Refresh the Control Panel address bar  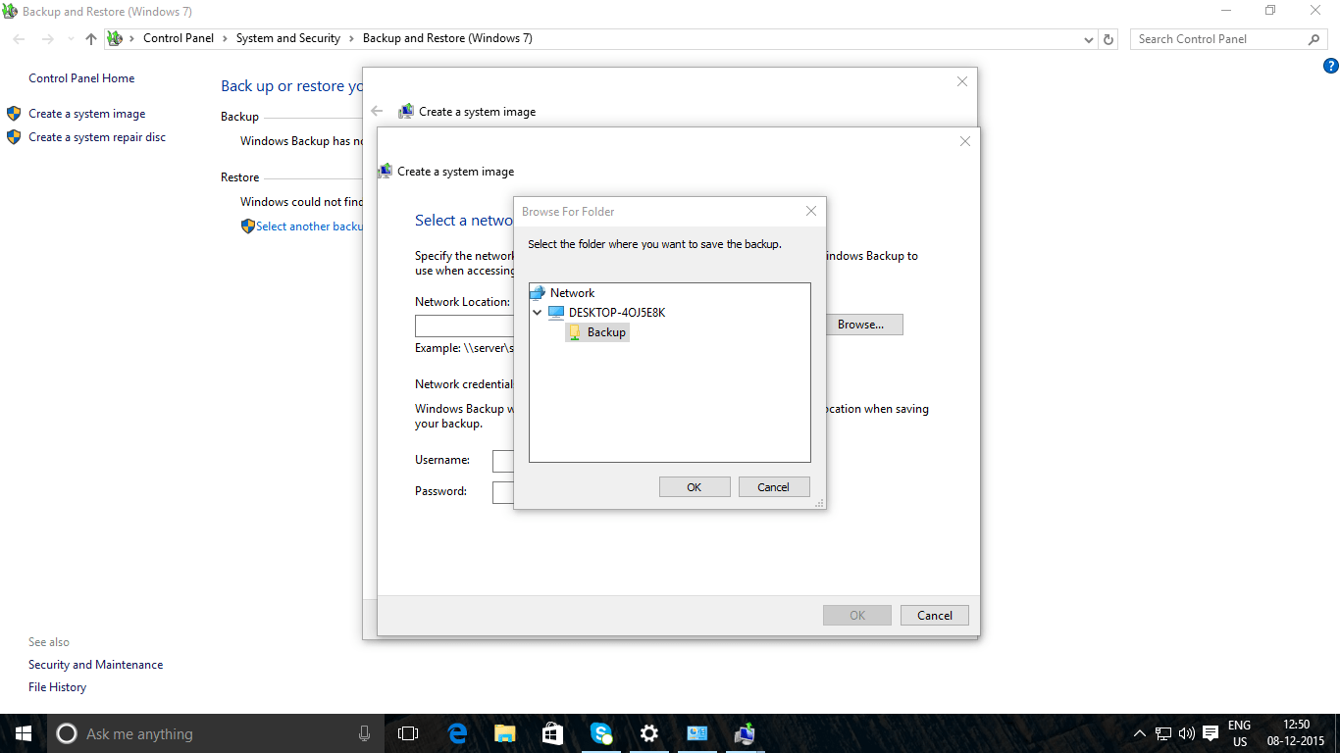(1109, 40)
